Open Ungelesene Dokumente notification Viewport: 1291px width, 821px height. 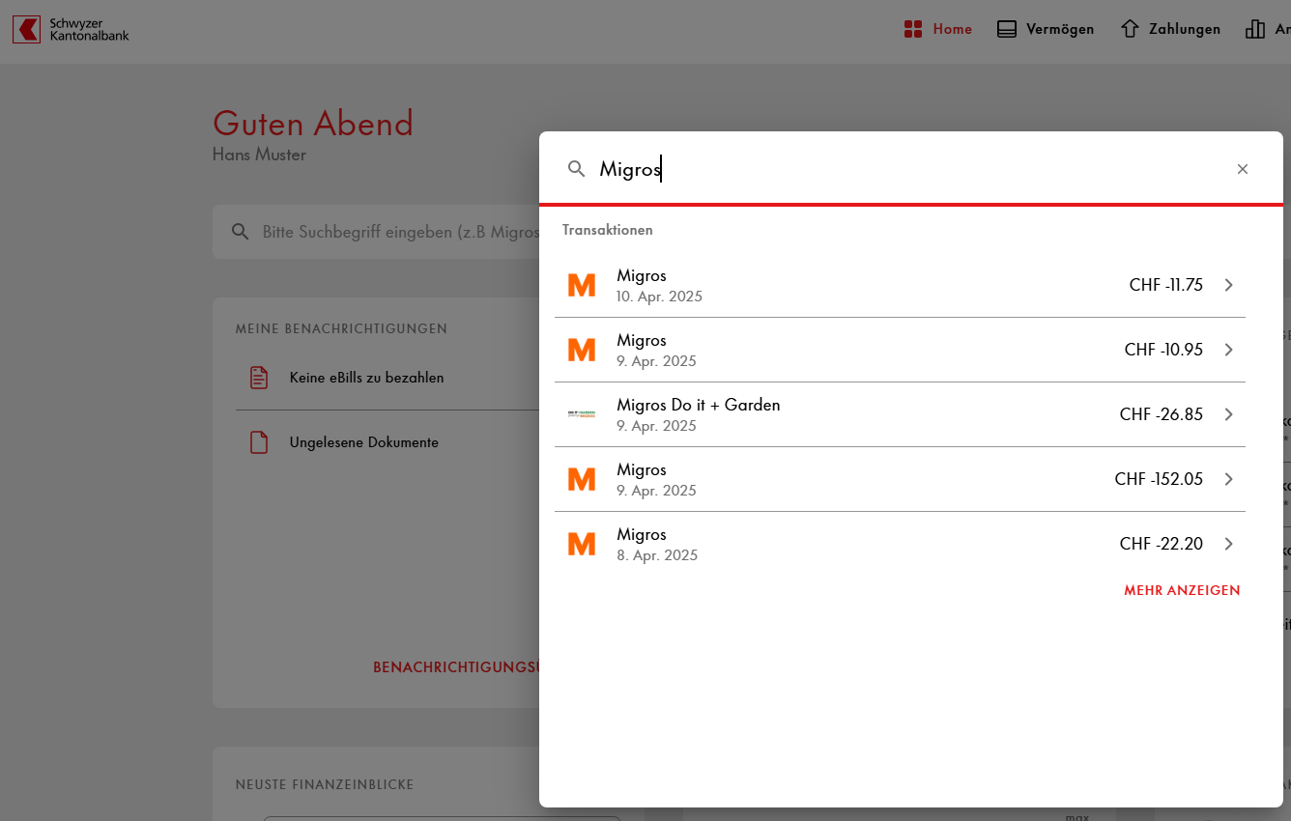(387, 442)
